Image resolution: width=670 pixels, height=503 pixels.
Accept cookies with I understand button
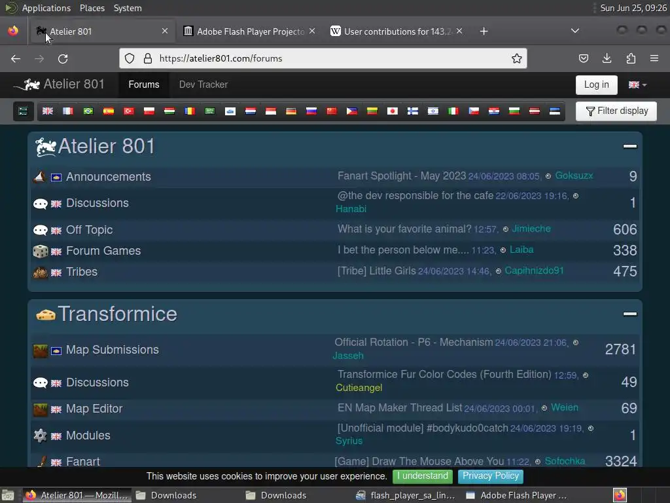point(423,476)
